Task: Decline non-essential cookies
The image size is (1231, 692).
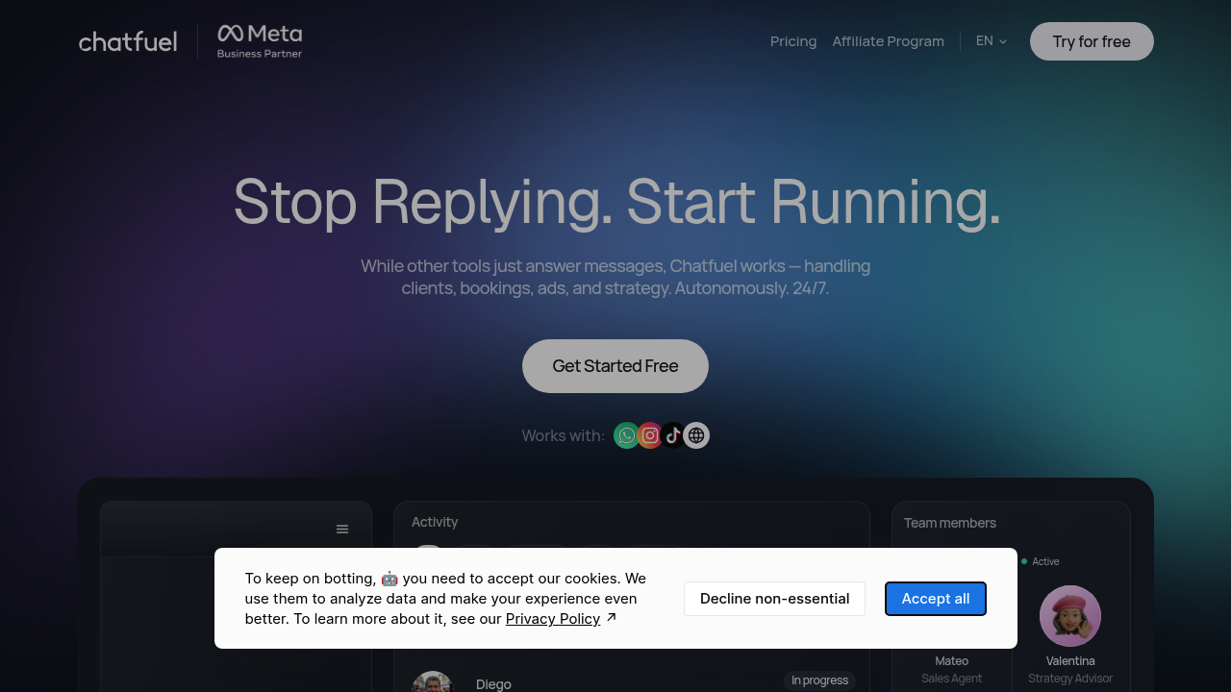Action: tap(774, 599)
